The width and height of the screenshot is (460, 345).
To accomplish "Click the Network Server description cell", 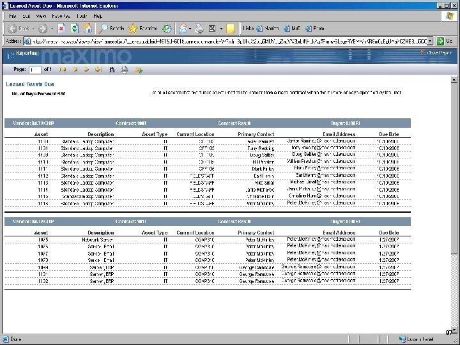I will pos(98,240).
